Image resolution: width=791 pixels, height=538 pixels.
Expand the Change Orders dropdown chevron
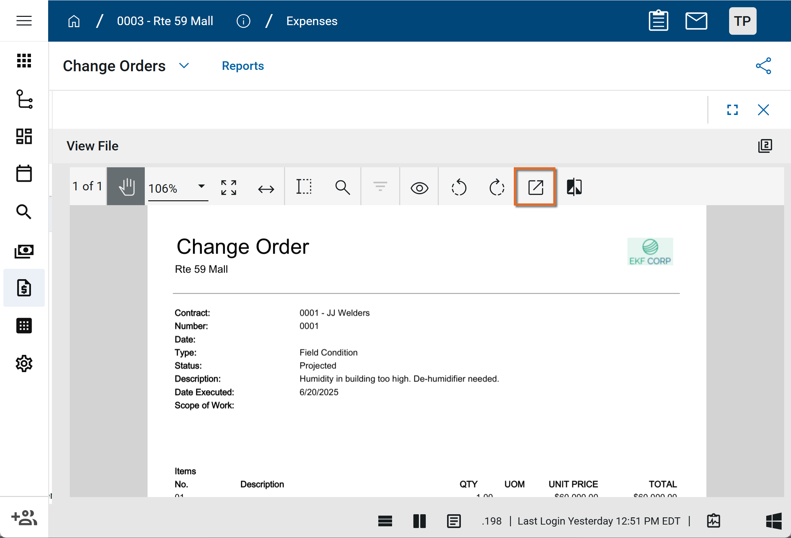coord(184,66)
